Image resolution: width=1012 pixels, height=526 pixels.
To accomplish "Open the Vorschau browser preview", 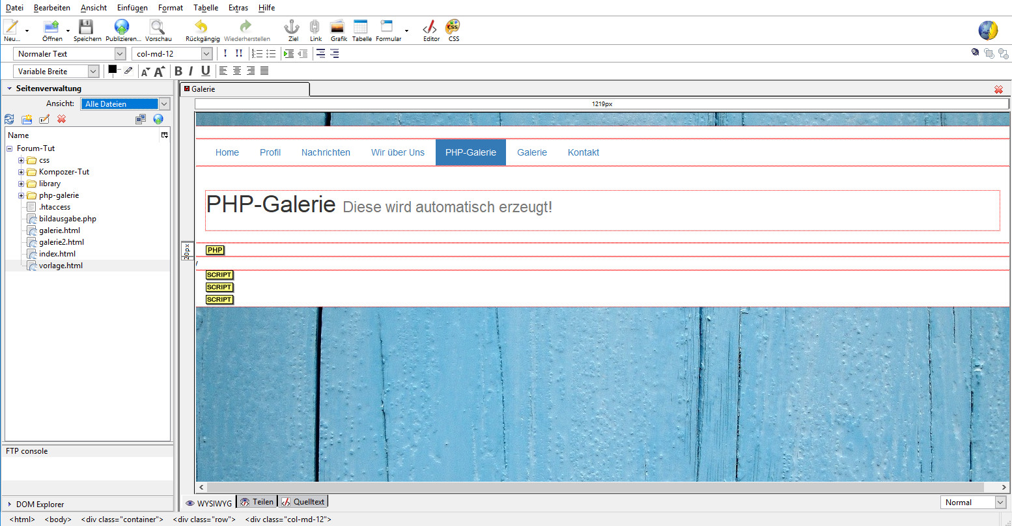I will [x=157, y=27].
